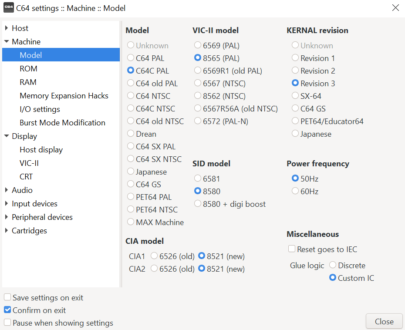Set KERNAL revision to Japanese
Viewport: 405px width, 330px height.
(x=311, y=134)
